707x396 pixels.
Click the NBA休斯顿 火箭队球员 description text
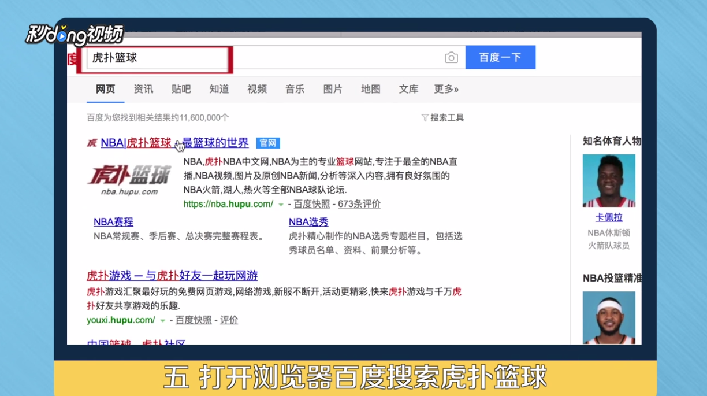click(609, 239)
